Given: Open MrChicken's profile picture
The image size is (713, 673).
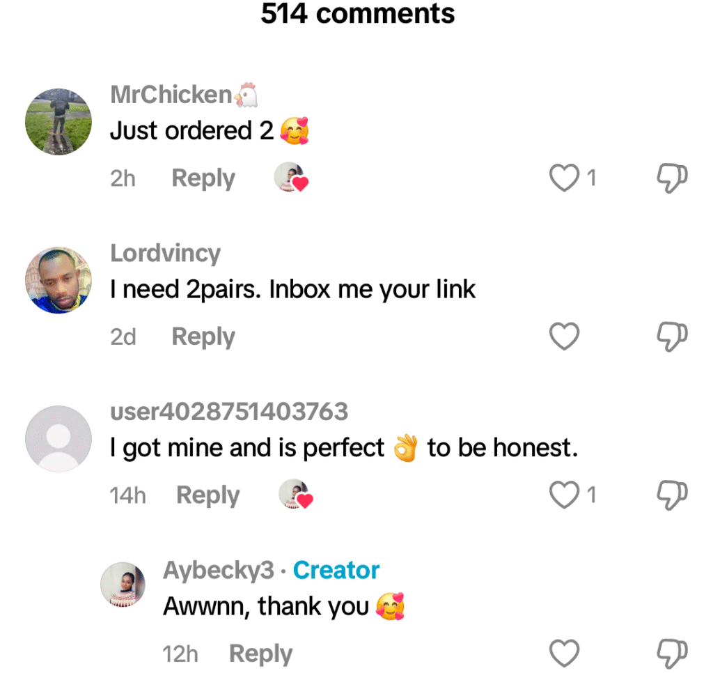Looking at the screenshot, I should coord(58,122).
